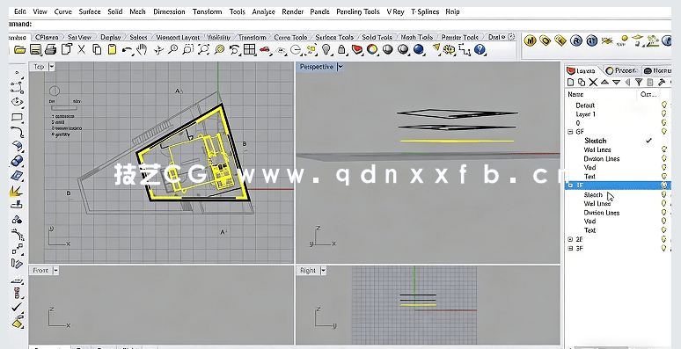The height and width of the screenshot is (349, 681).
Task: Cut selection using the scissors icon
Action: 81,49
